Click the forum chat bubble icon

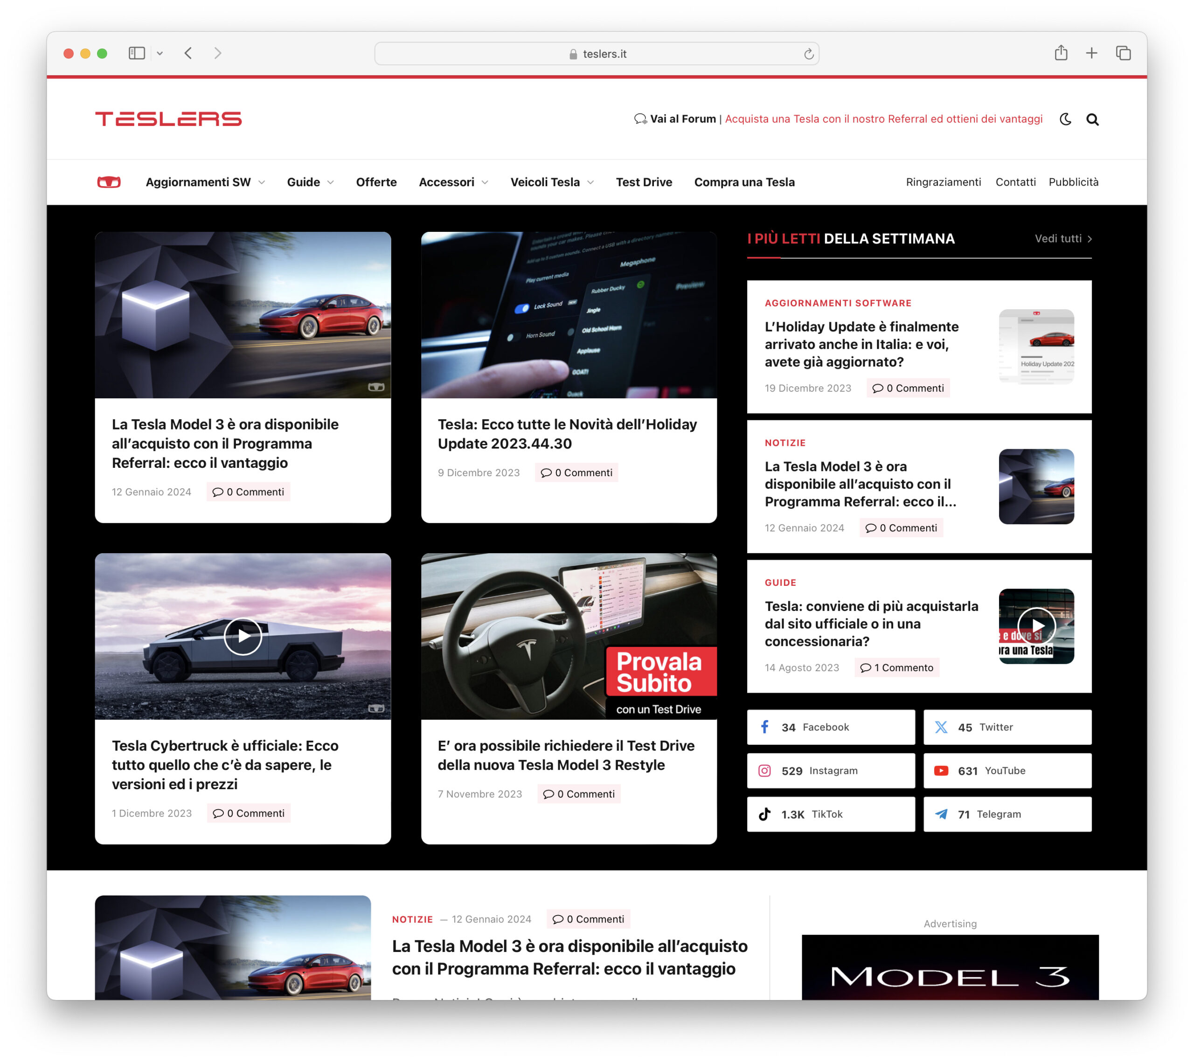pos(640,119)
